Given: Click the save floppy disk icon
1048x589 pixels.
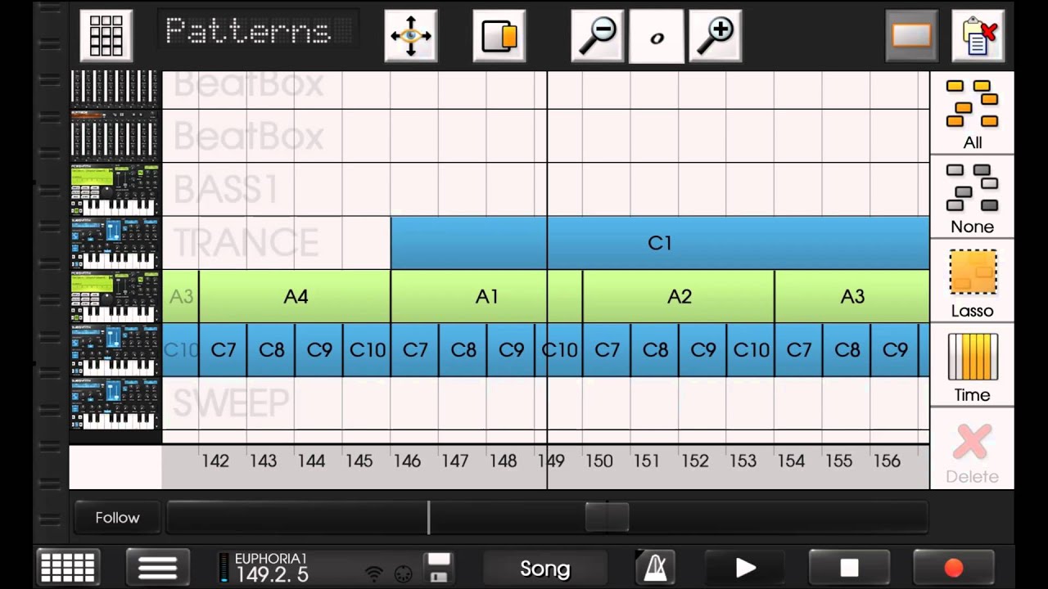Looking at the screenshot, I should [x=439, y=568].
